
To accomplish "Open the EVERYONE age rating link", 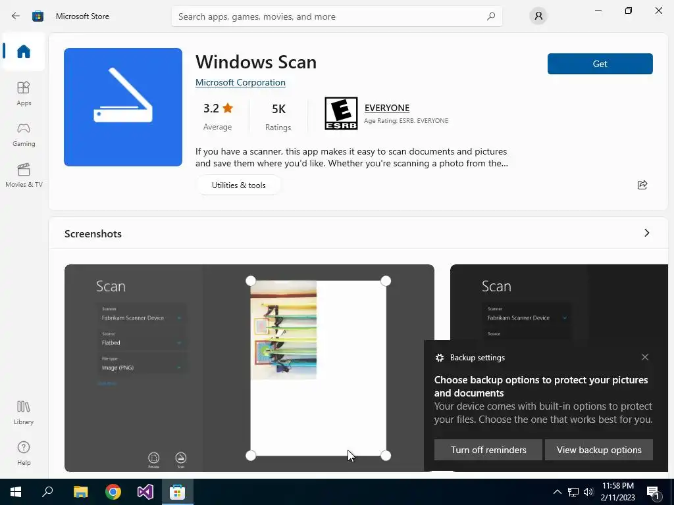I will [x=387, y=108].
